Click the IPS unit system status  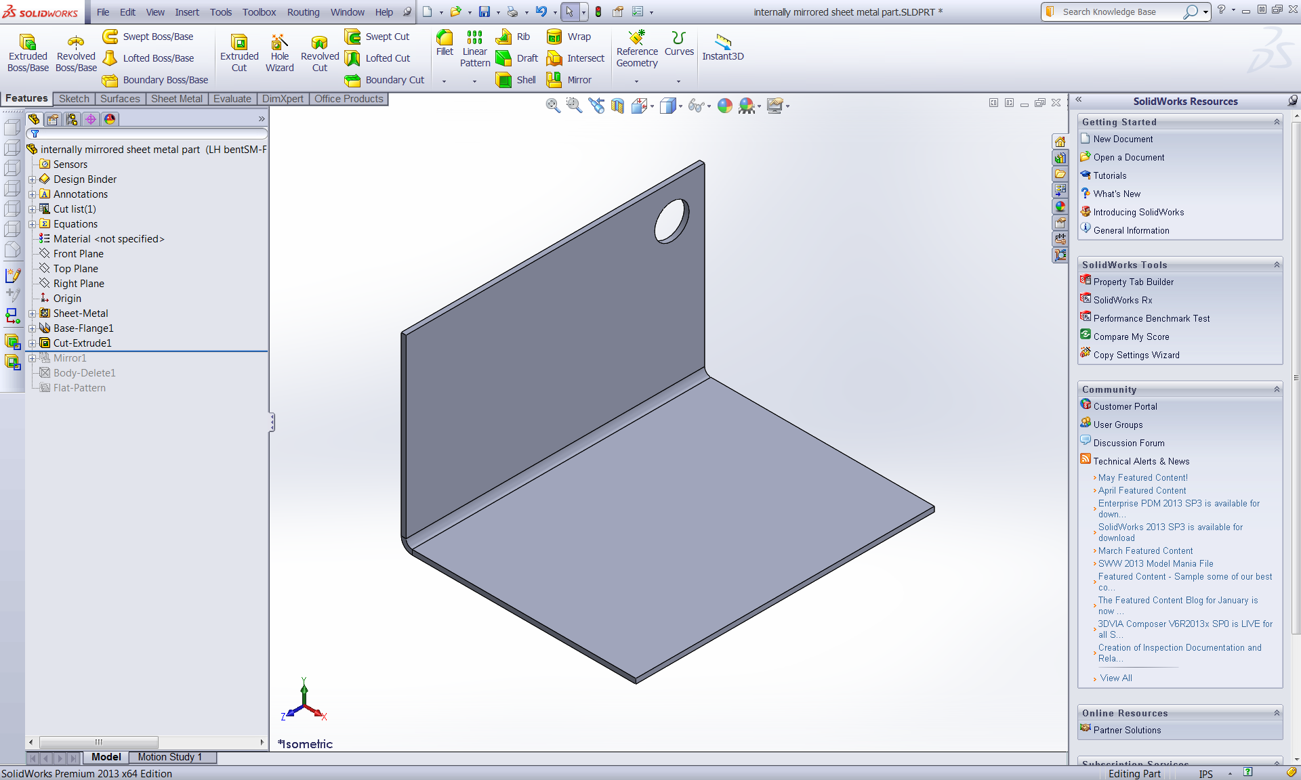(1205, 774)
